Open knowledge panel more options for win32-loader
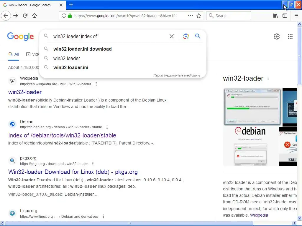 268,78
